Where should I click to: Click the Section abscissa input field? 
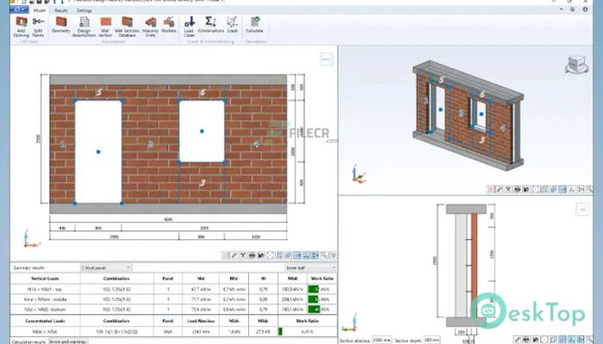click(382, 341)
